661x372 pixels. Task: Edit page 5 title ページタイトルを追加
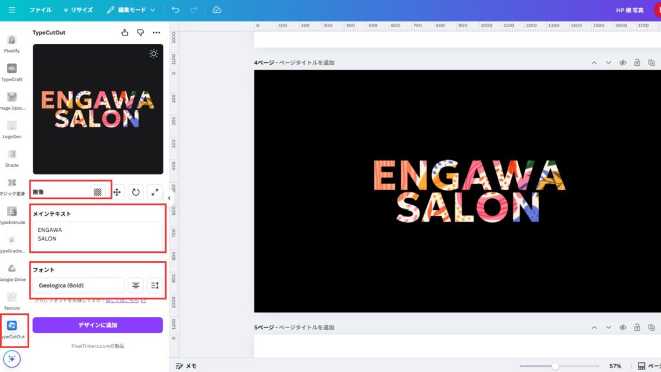click(307, 327)
